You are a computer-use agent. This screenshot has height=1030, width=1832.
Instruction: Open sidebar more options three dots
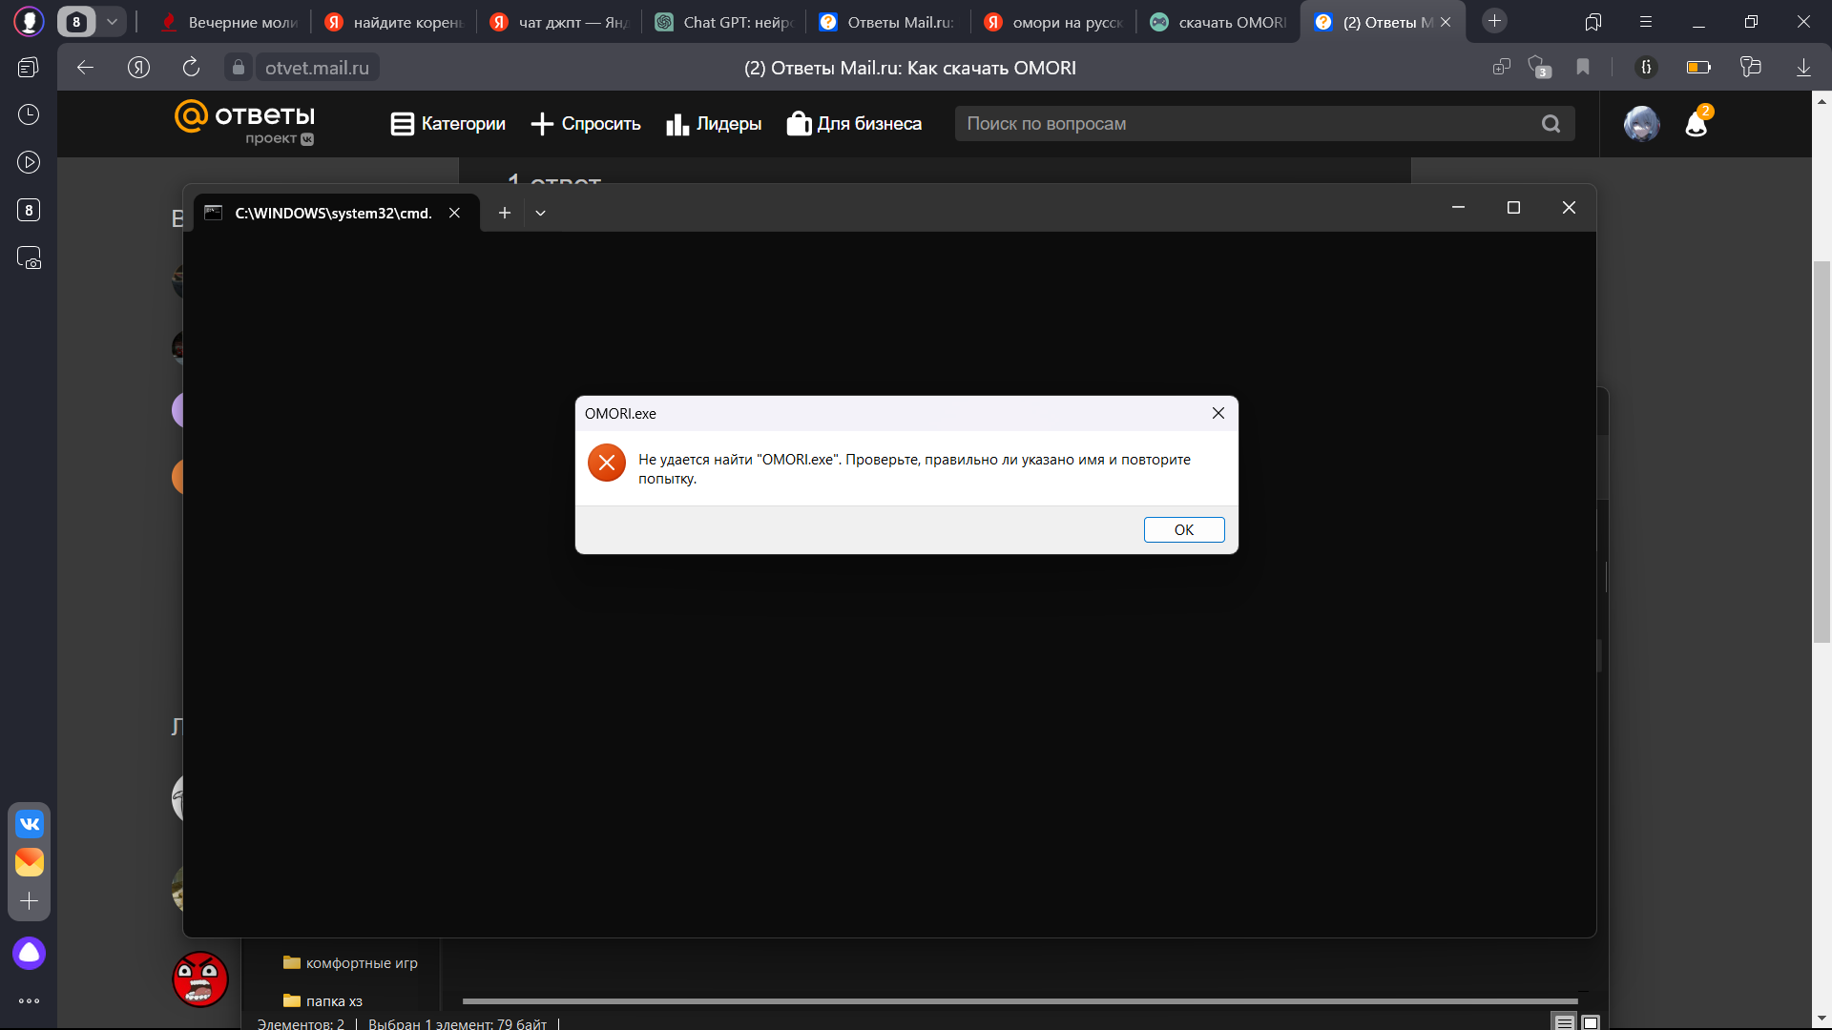[30, 1001]
